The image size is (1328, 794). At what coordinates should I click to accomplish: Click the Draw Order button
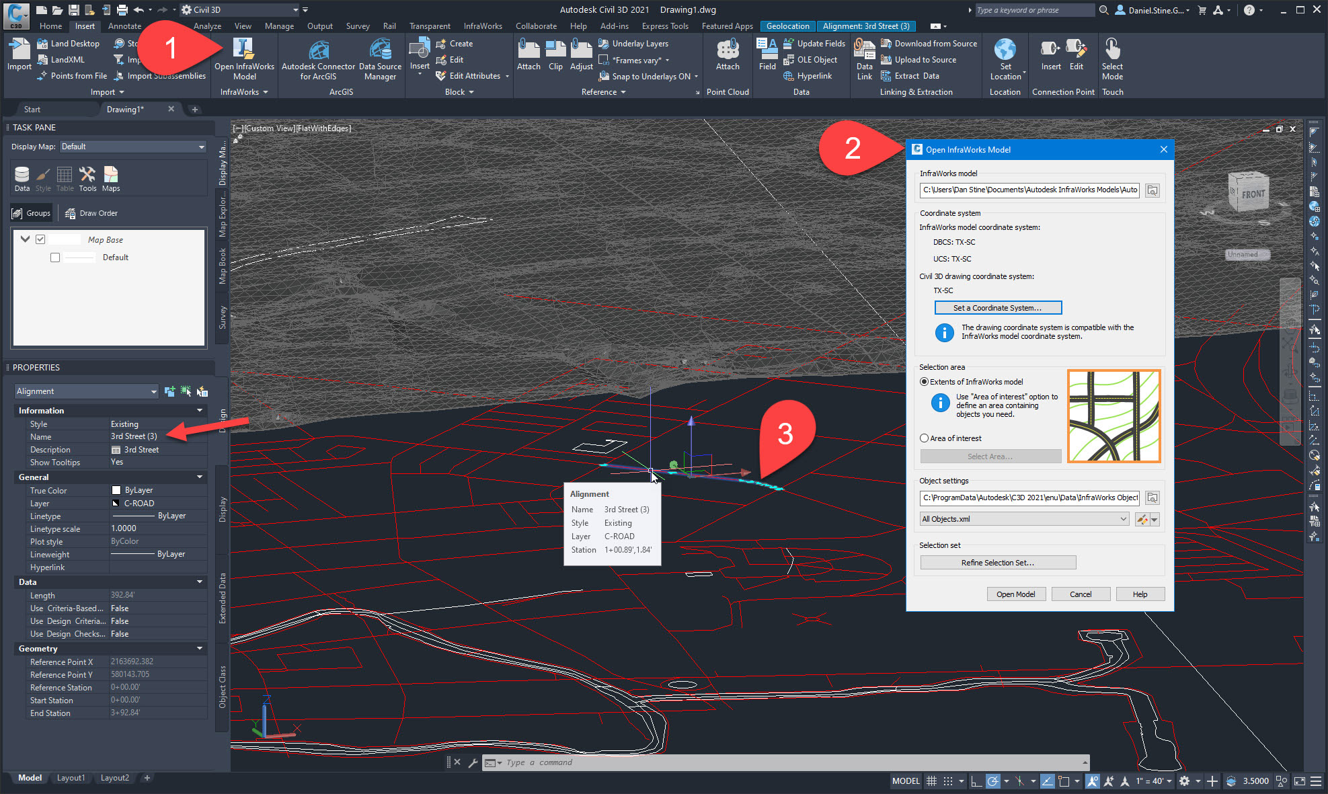pos(91,213)
